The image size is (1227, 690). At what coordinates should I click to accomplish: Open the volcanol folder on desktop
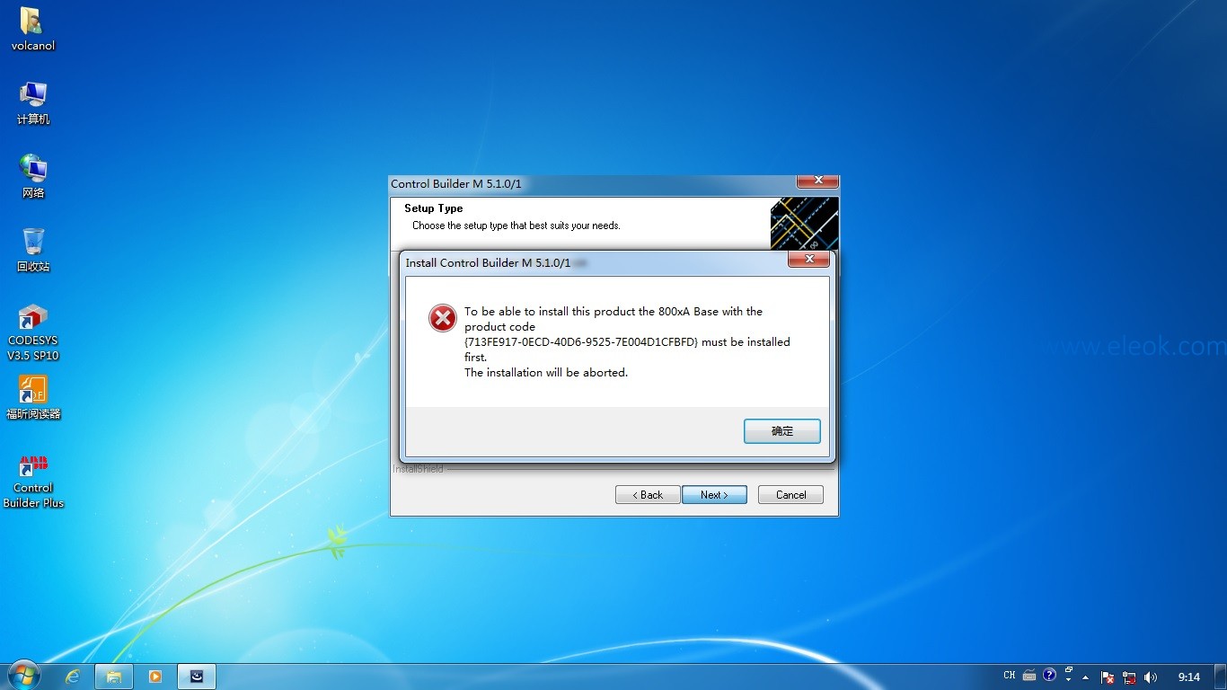click(x=32, y=30)
